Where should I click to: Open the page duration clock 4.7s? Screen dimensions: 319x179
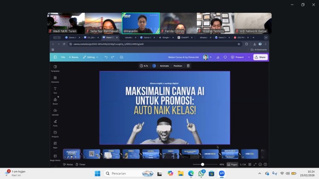[144, 66]
